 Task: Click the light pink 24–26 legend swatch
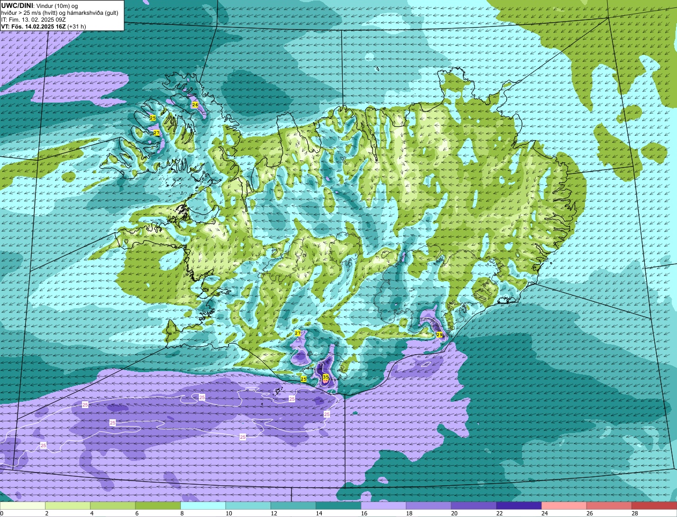(564, 506)
